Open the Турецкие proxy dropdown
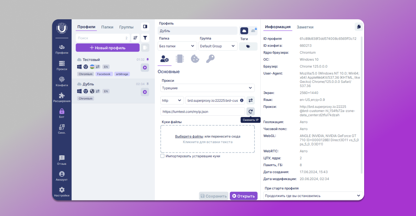The width and height of the screenshot is (416, 216). [x=207, y=88]
